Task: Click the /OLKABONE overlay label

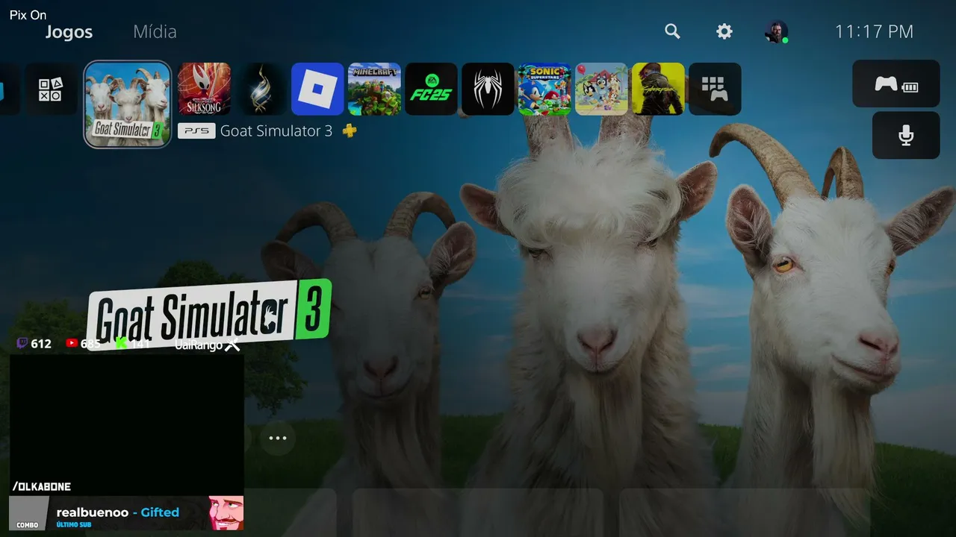Action: (x=42, y=486)
